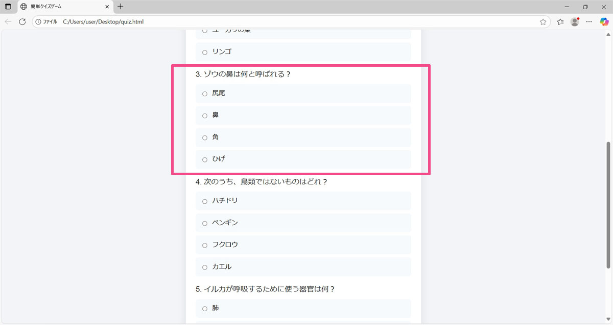613x325 pixels.
Task: Open Settings and more ellipsis menu
Action: point(589,22)
